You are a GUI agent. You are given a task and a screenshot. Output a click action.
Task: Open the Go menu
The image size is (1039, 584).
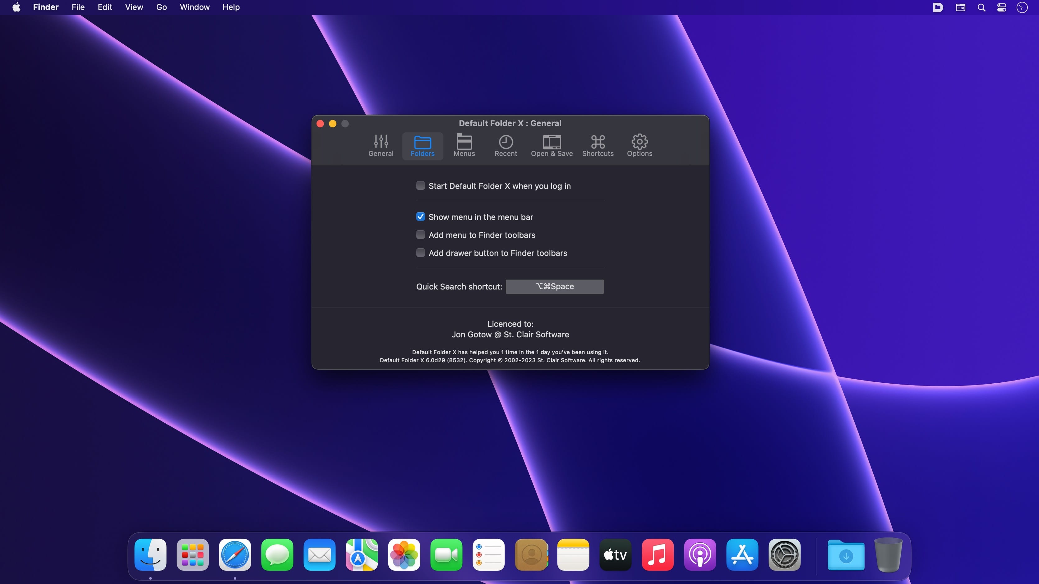point(161,7)
